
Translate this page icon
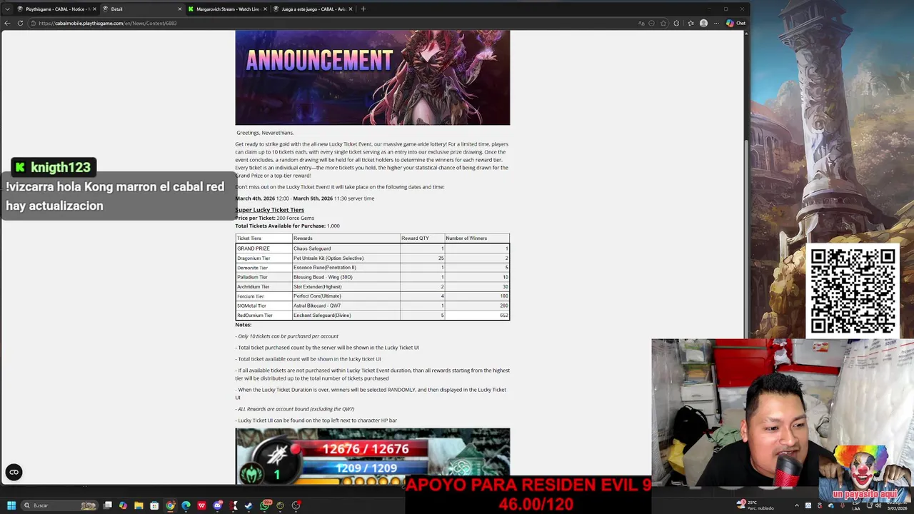[640, 23]
